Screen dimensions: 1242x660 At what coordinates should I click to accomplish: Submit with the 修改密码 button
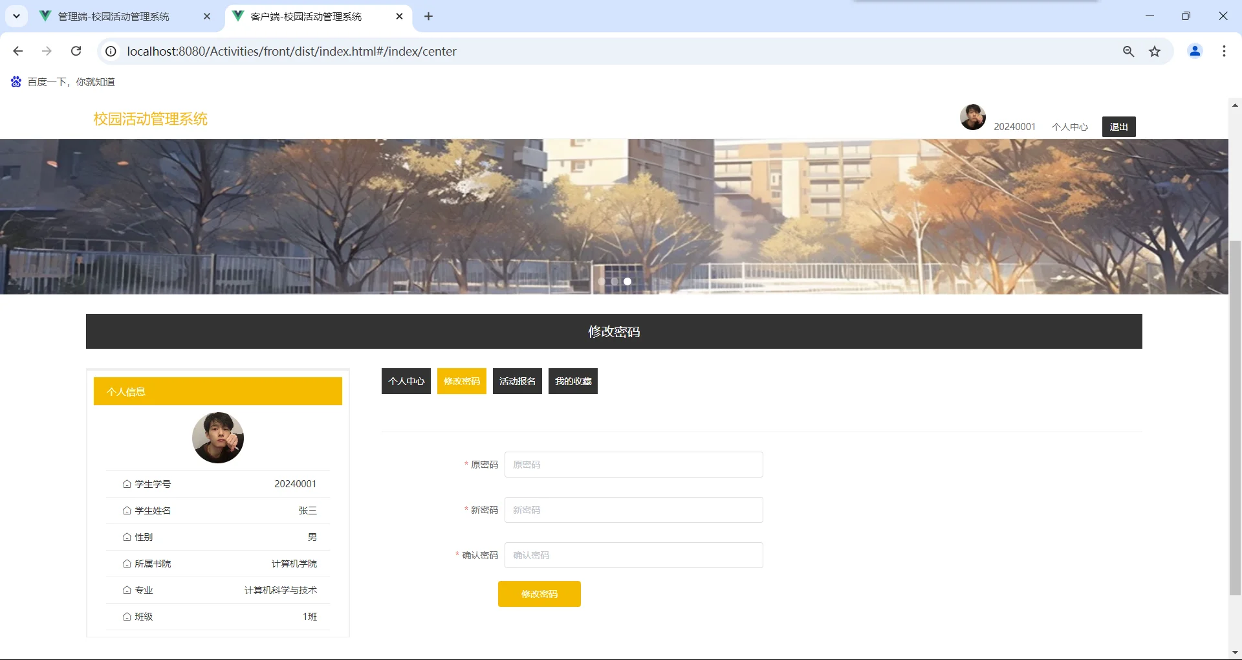[539, 593]
